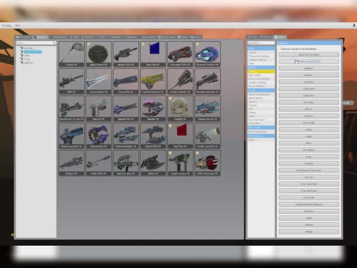
Task: Switch to the Utilities tab
Action: (x=280, y=37)
